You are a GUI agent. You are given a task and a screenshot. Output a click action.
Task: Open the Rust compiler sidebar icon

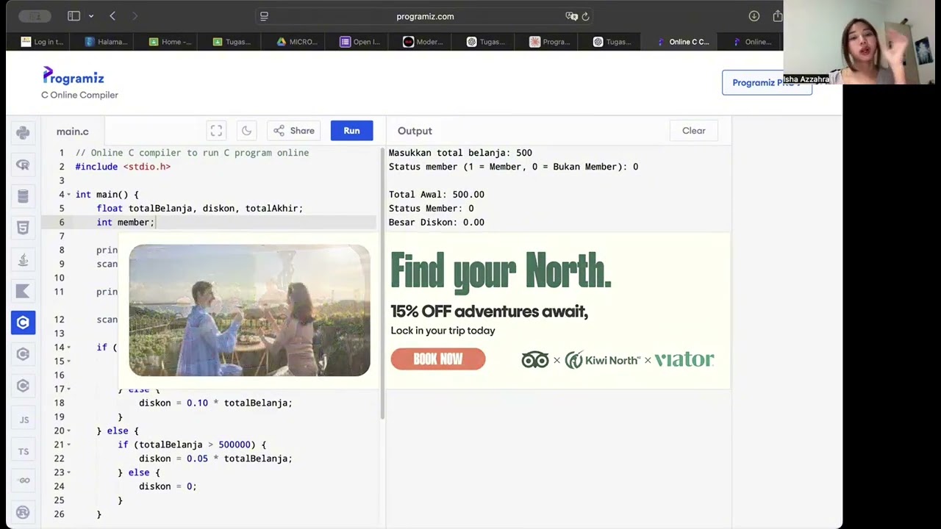pos(23,513)
